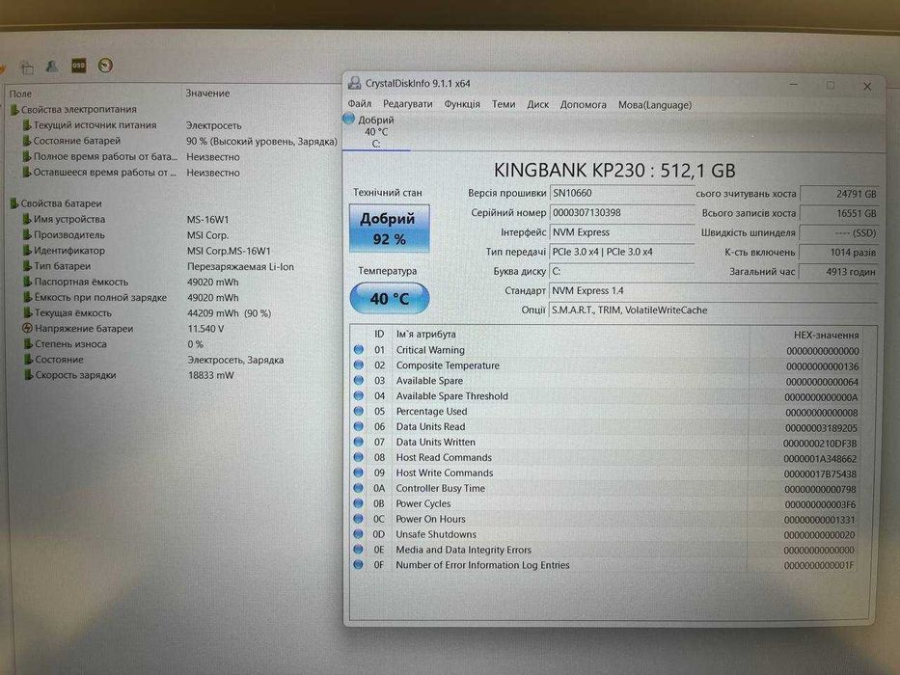Click HEX value 0000000210DF3B
Screen dimensions: 900x675
[820, 444]
